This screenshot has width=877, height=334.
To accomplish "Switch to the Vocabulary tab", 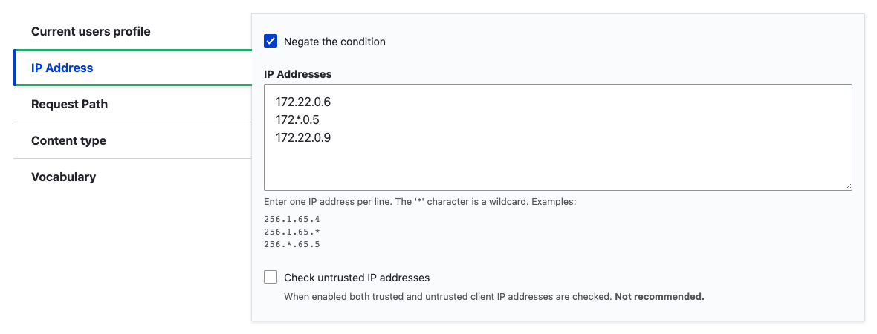I will [x=132, y=177].
